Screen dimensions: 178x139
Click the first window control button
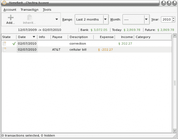[163, 3]
